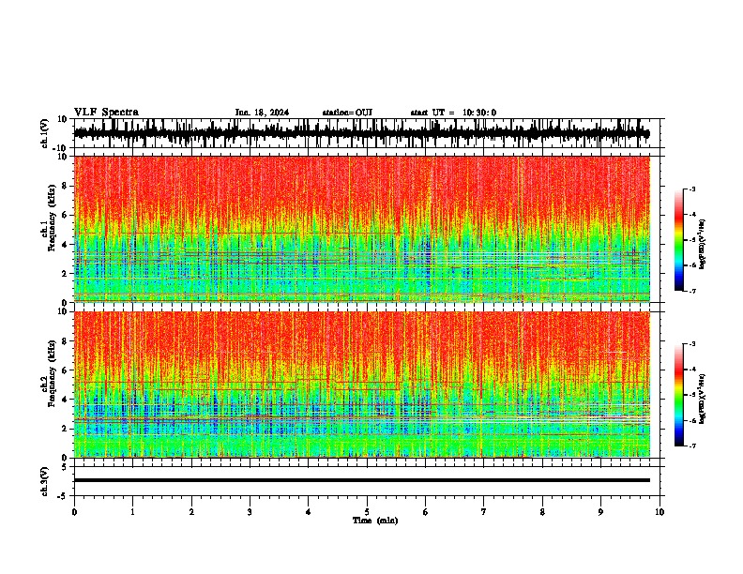The image size is (743, 574).
Task: Click the ch.1 color bar PSD unit label
Action: 703,244
